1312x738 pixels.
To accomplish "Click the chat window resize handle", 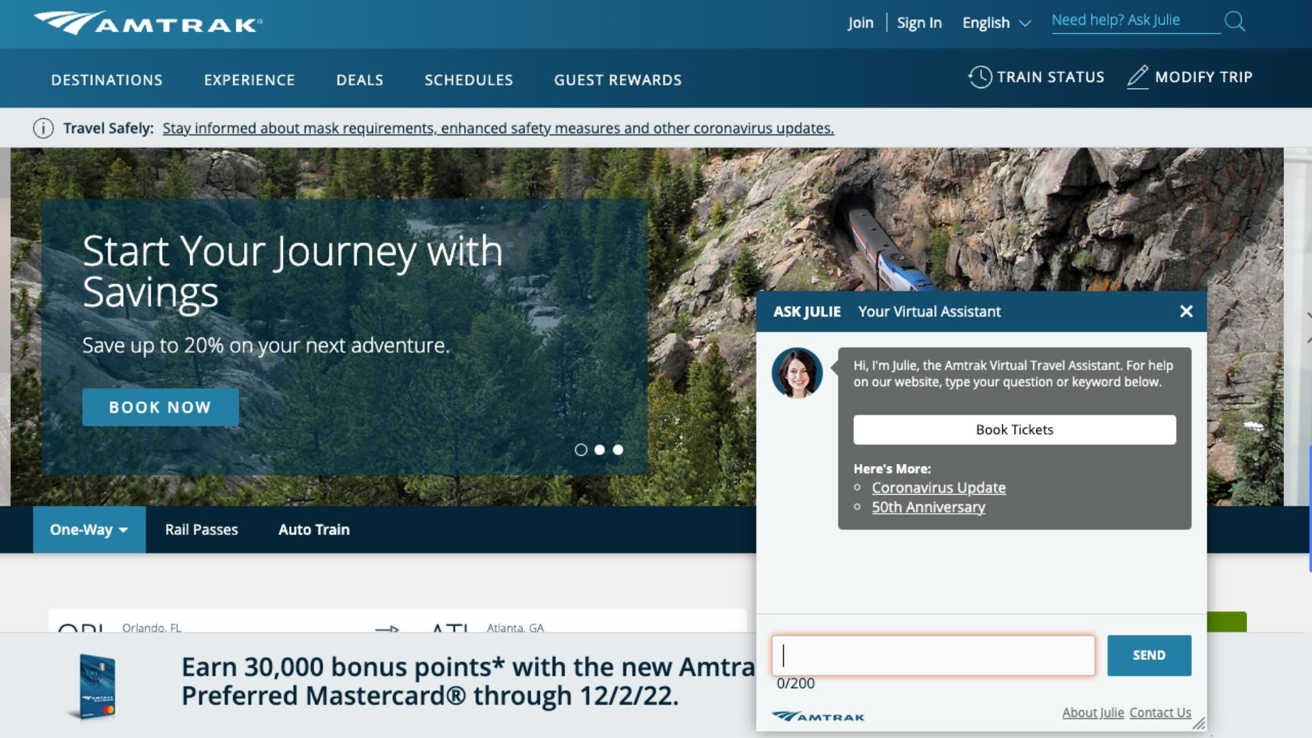I will click(1199, 724).
